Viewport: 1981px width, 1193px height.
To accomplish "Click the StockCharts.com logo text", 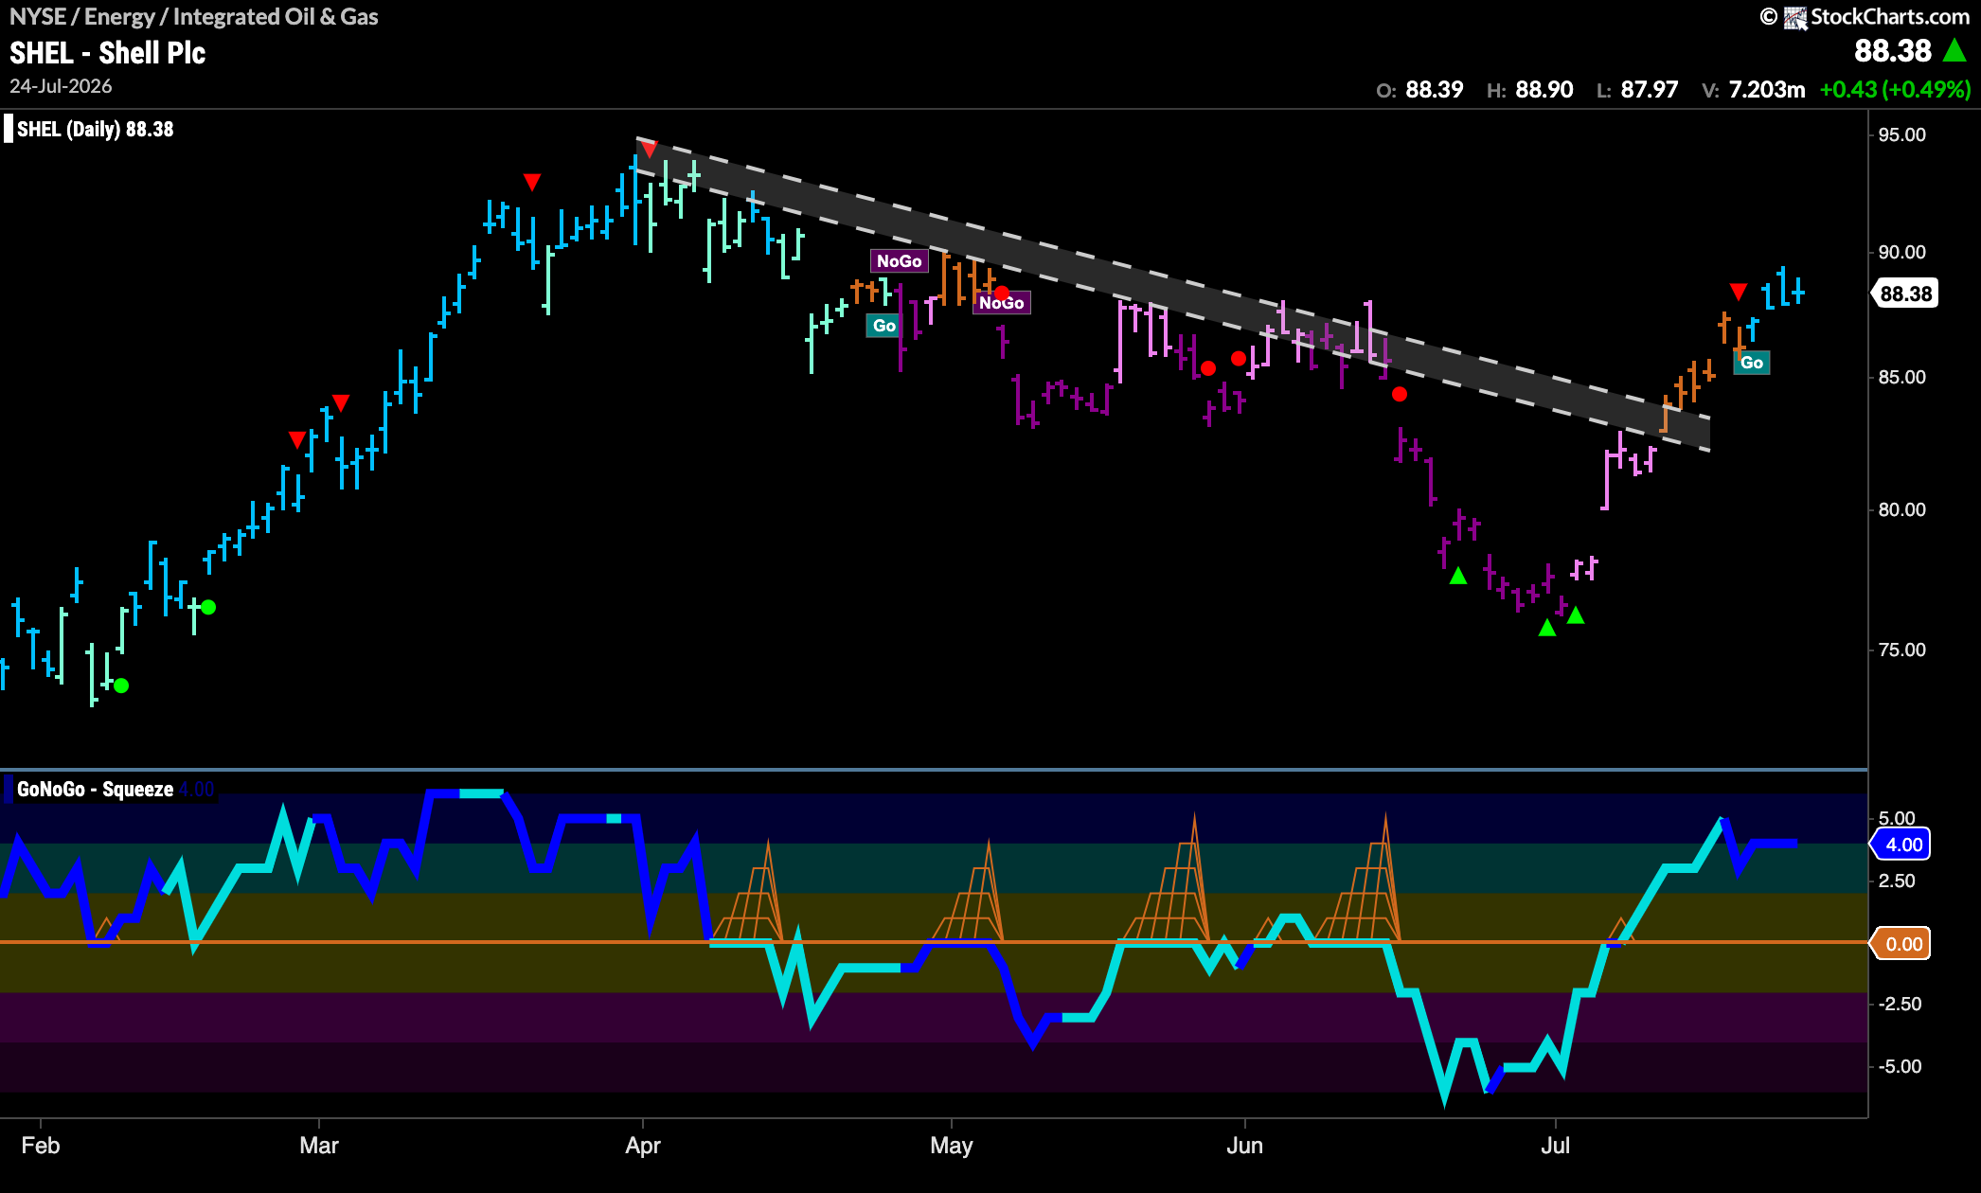I will pos(1890,17).
